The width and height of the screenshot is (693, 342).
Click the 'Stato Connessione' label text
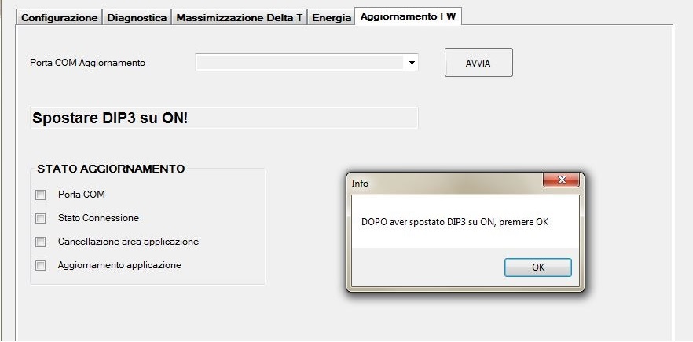point(98,218)
